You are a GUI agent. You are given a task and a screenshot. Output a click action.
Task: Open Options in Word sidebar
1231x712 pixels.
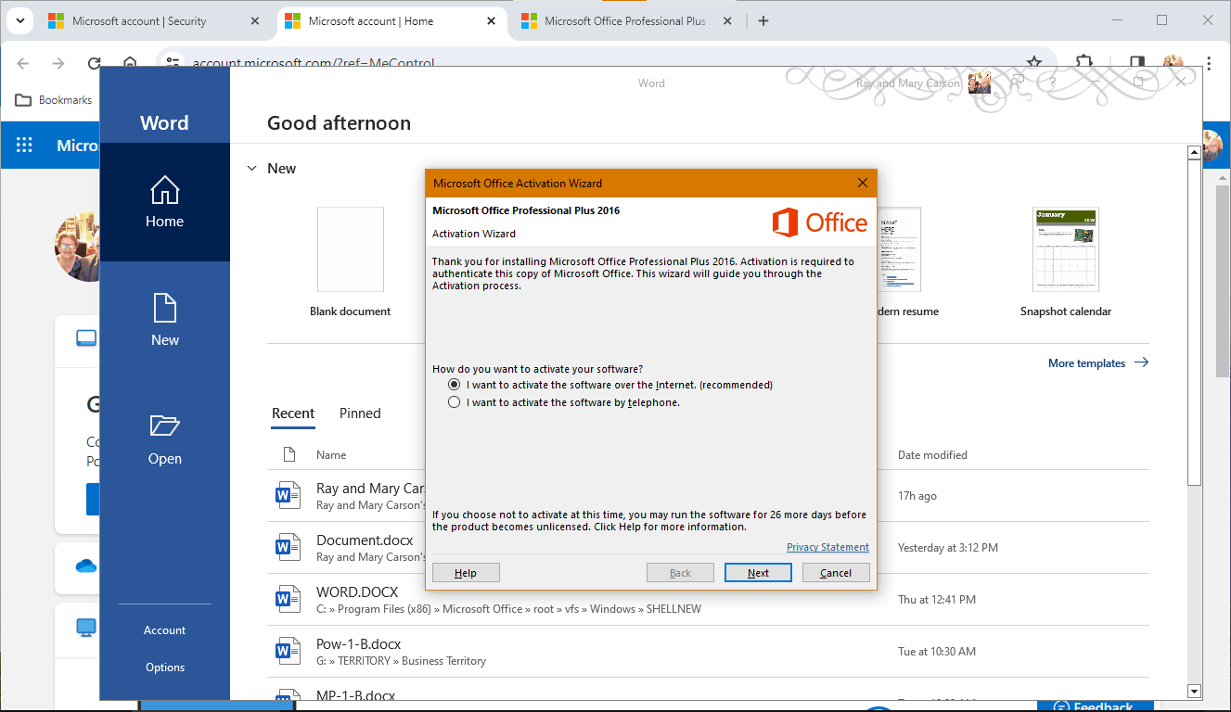(164, 667)
